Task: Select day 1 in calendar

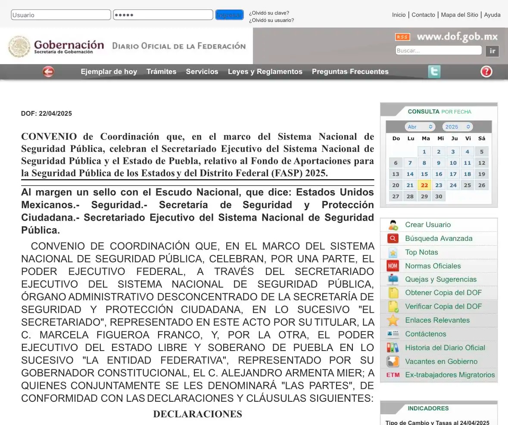Action: pos(424,152)
